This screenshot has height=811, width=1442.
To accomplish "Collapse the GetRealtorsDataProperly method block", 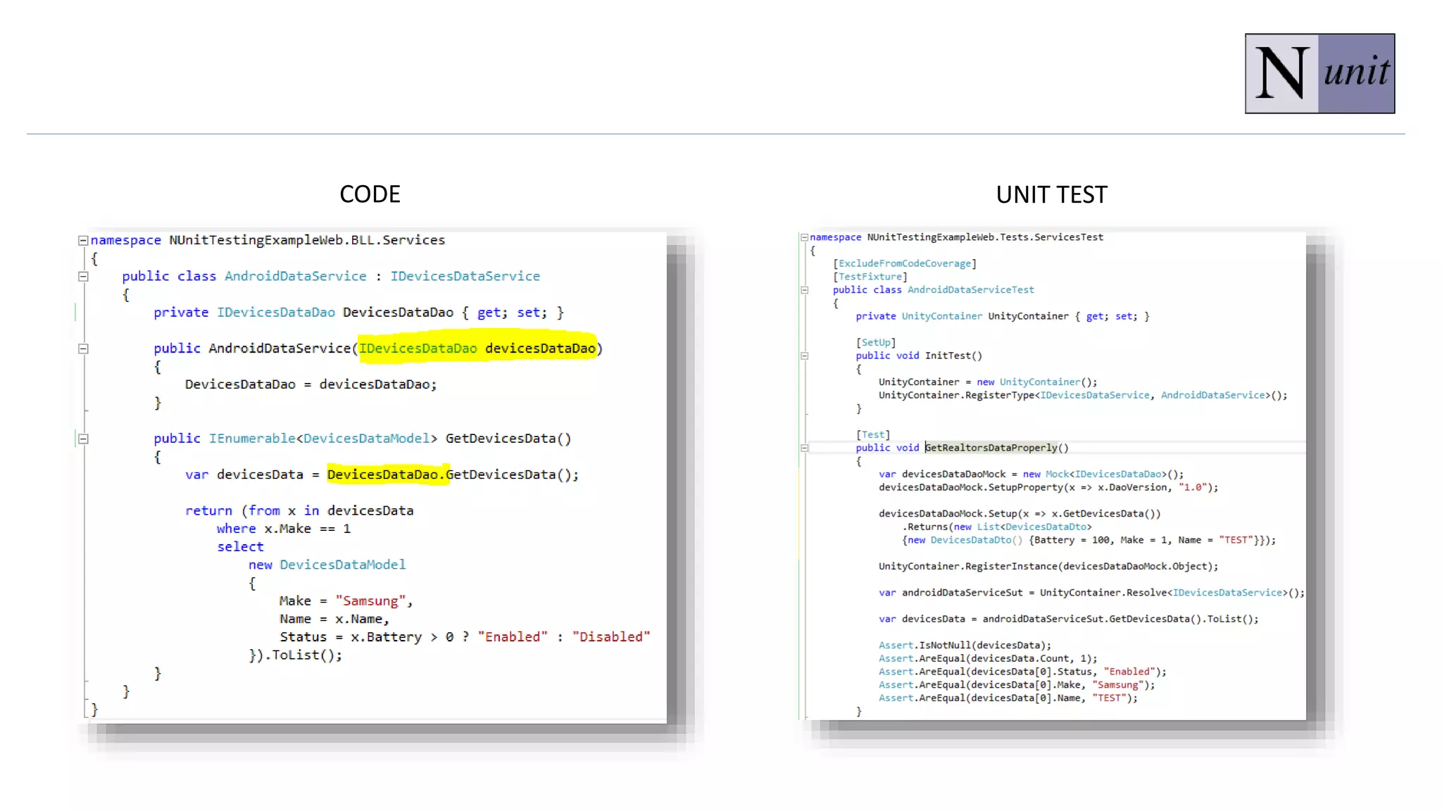I will (x=804, y=448).
